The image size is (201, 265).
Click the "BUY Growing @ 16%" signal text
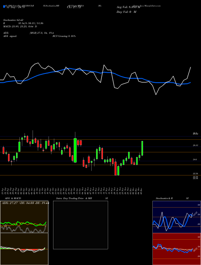click(64, 36)
